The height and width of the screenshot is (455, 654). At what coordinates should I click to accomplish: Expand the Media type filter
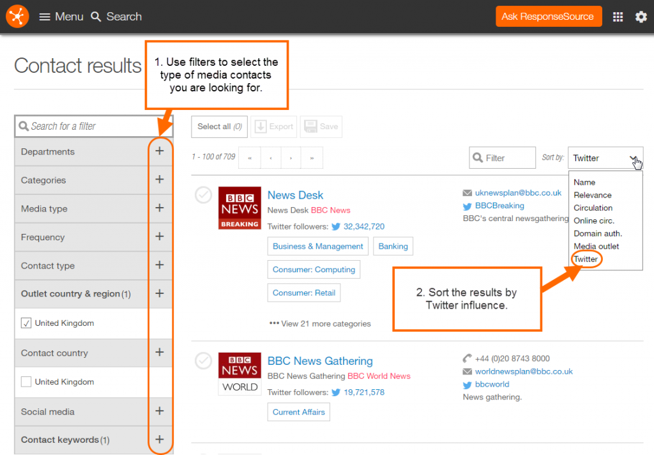click(159, 208)
